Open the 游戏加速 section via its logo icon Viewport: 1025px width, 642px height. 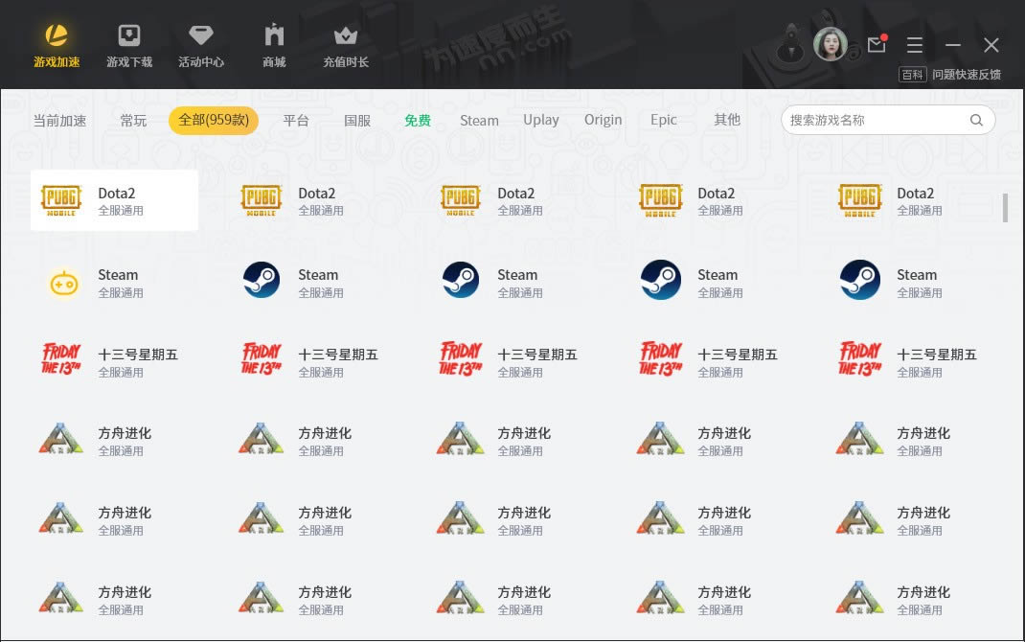57,36
